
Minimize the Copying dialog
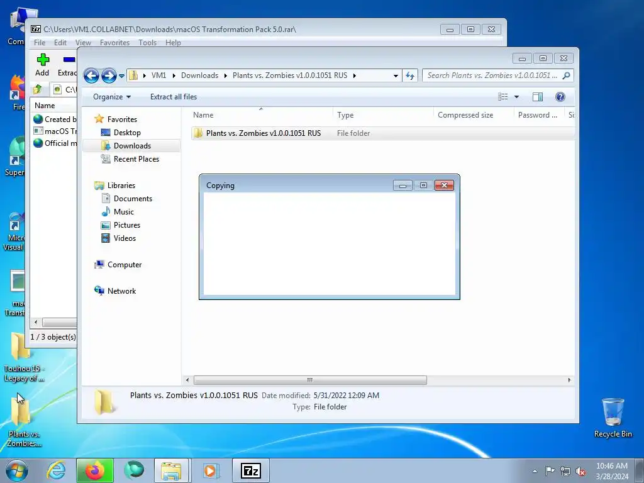[x=402, y=186]
